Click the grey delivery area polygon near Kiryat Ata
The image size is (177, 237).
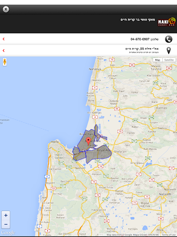click(x=98, y=154)
